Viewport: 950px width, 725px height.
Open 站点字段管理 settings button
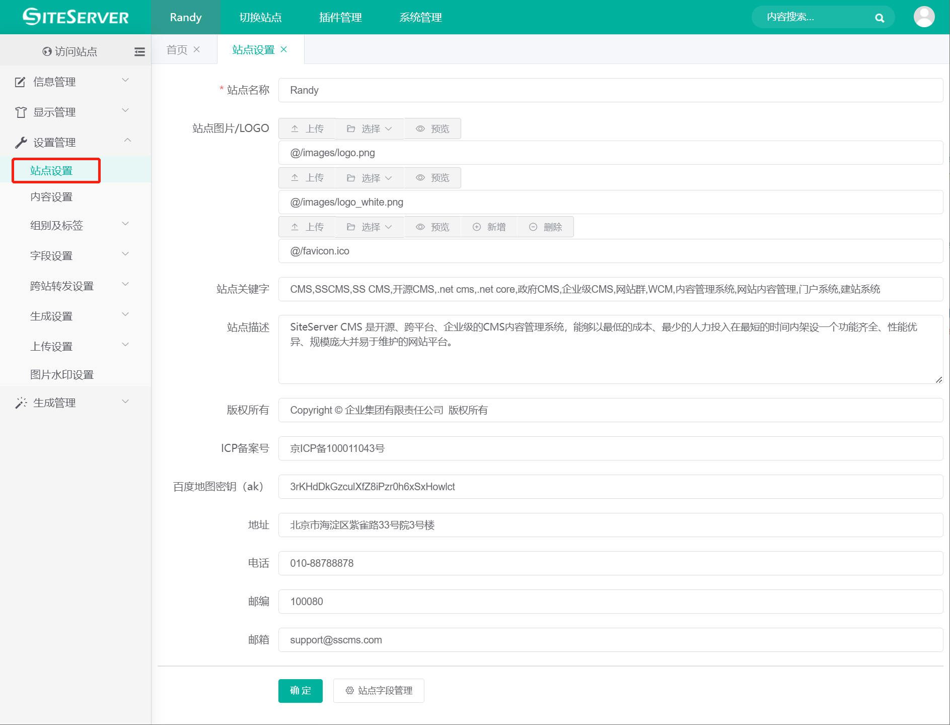click(x=379, y=690)
